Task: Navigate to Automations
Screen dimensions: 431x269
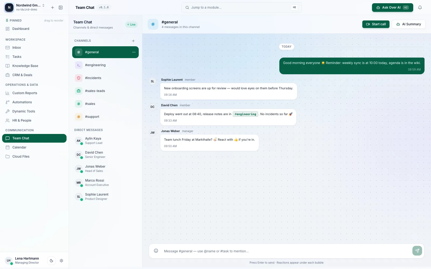Action: tap(34, 102)
